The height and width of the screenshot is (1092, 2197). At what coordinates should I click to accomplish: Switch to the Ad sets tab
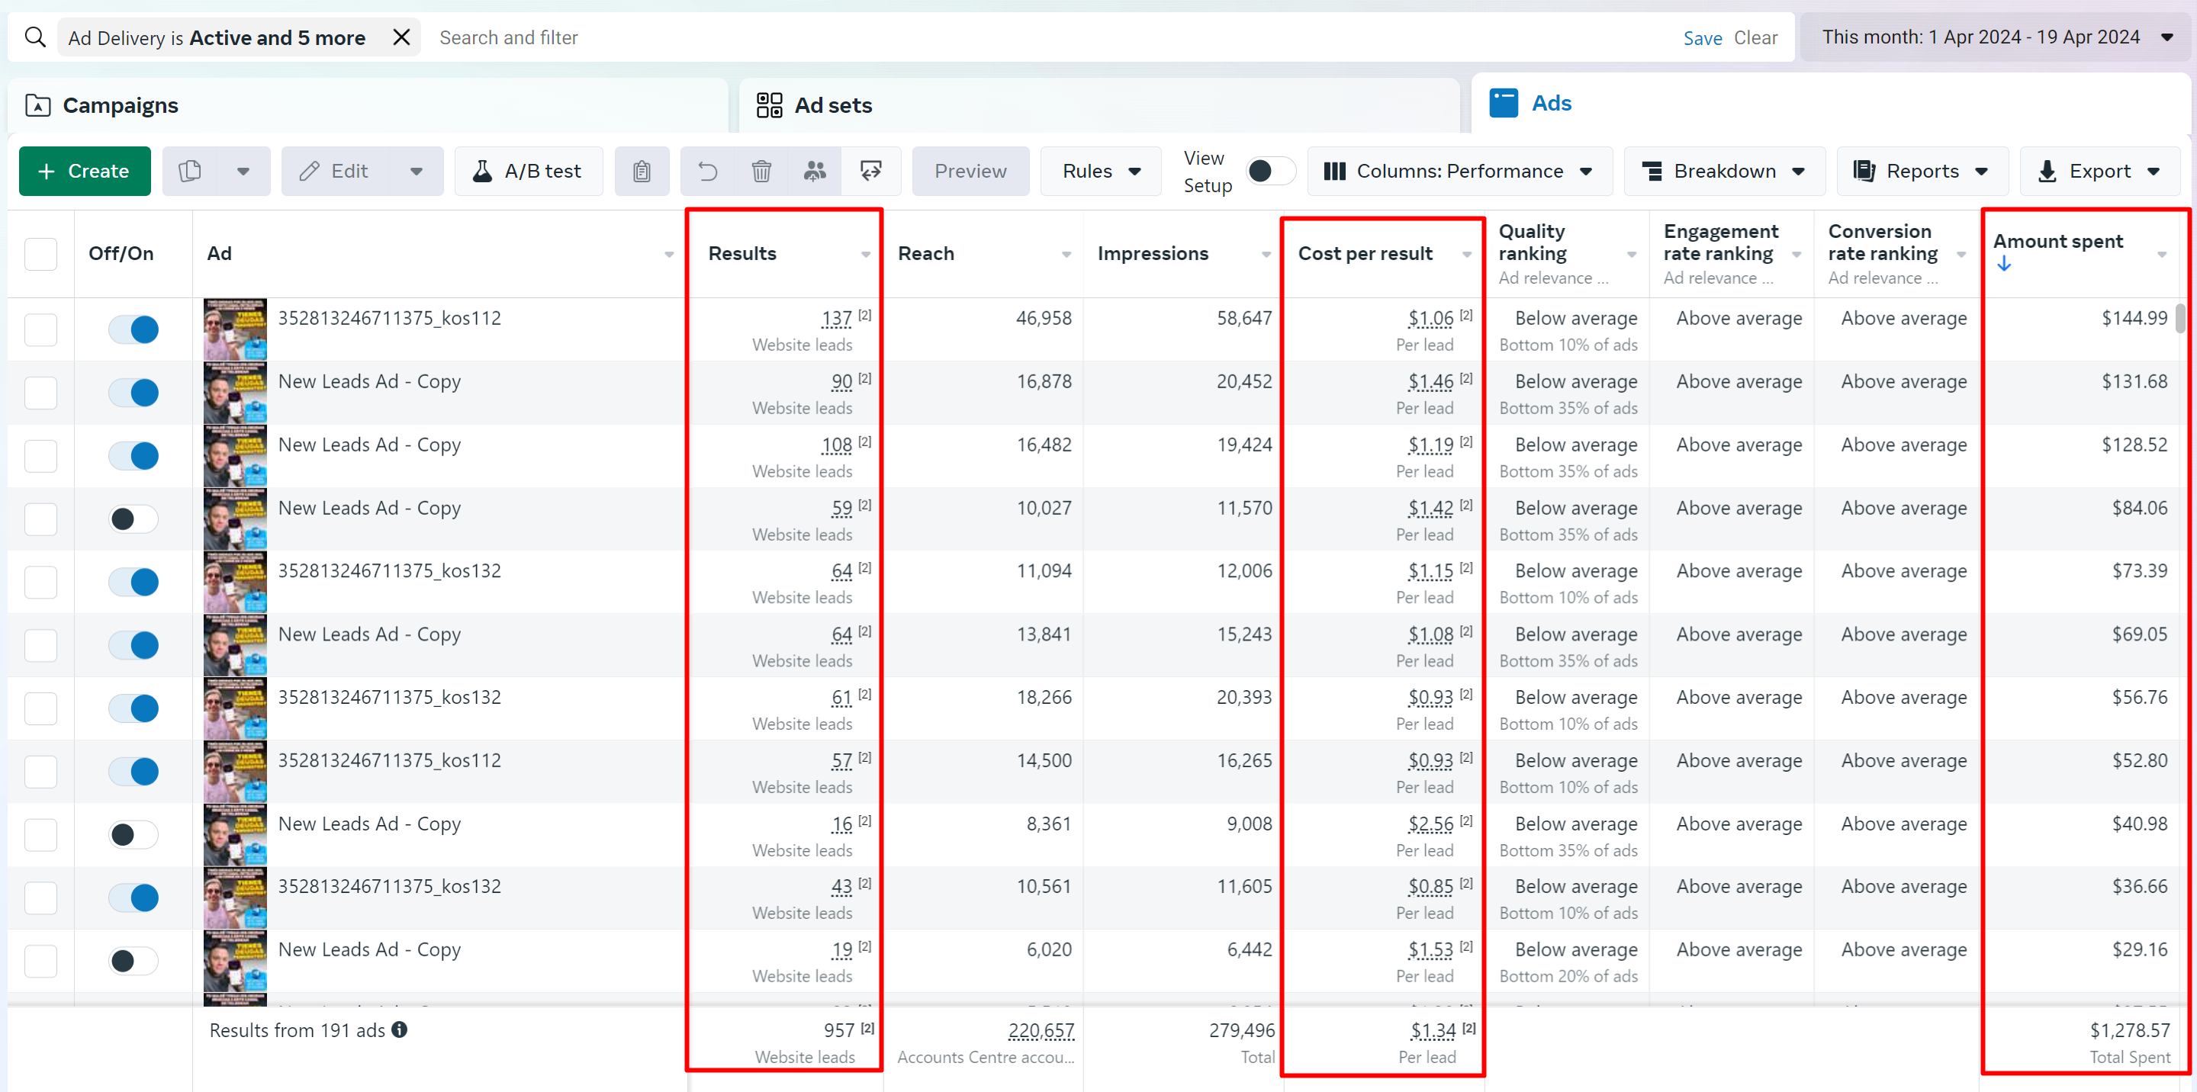coord(1099,106)
